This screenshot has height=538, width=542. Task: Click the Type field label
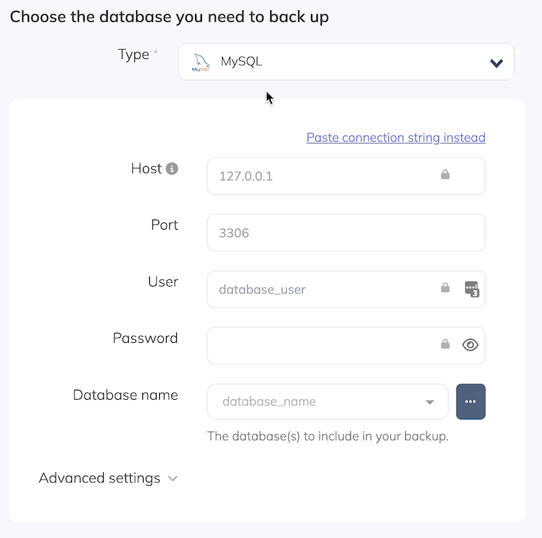(133, 55)
